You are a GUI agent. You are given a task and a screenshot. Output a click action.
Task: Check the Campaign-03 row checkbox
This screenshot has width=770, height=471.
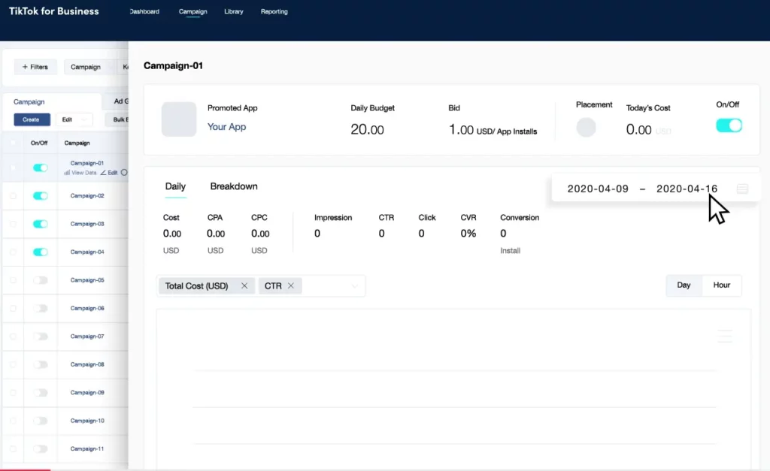point(12,224)
